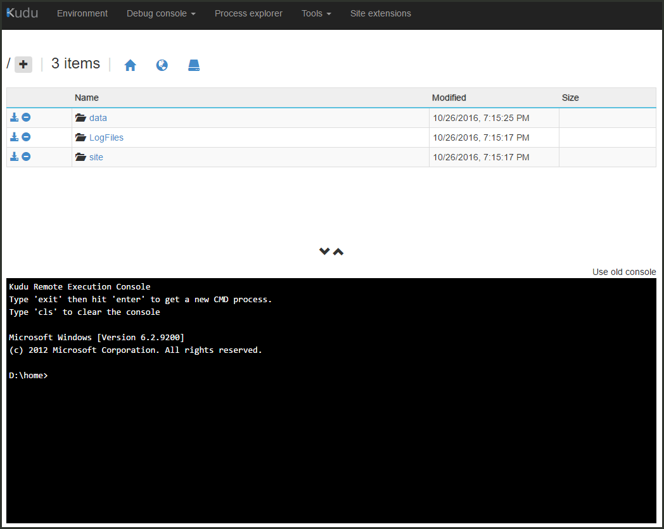Download the site folder as a zip
Screen dimensions: 664x529
[x=13, y=156]
